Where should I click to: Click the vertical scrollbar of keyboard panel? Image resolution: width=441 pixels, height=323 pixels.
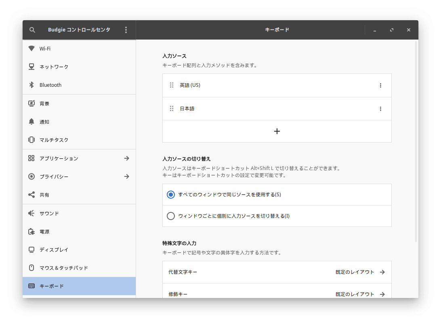coord(416,142)
